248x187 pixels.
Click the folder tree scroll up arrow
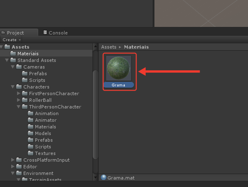coord(95,46)
